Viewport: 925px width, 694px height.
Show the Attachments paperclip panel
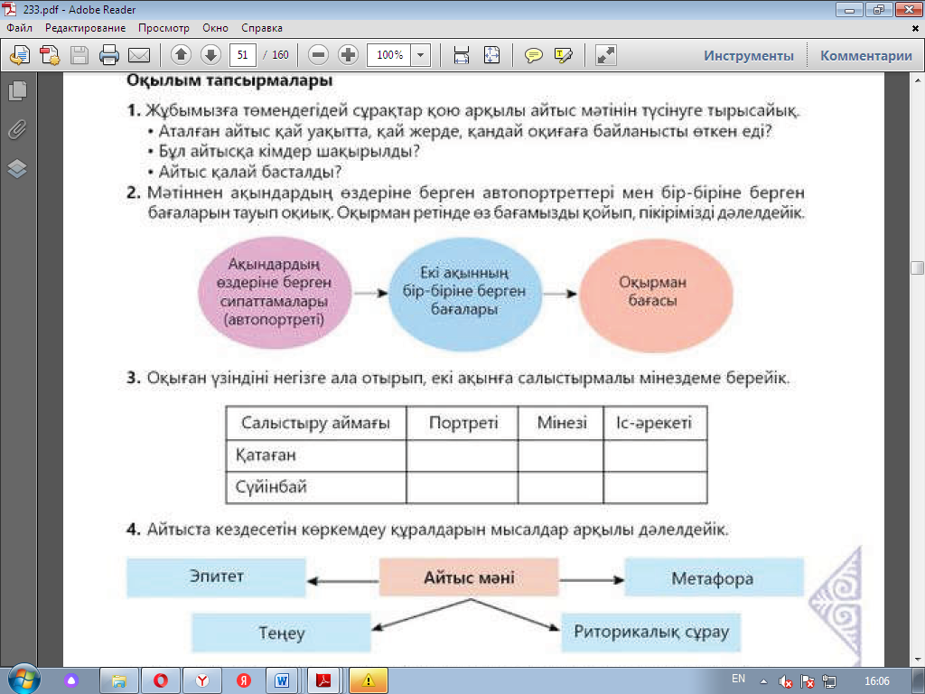[18, 130]
